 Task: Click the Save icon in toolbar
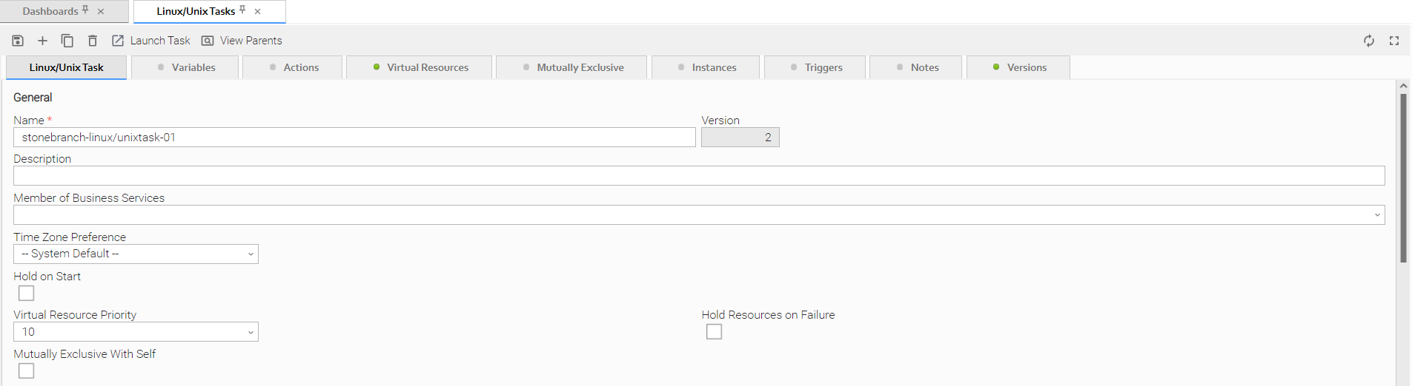tap(18, 41)
